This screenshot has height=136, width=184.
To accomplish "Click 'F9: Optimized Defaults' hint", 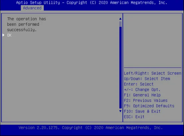I will click(149, 106).
